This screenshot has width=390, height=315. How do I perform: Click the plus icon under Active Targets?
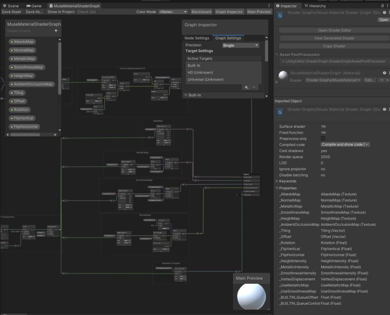click(x=247, y=88)
